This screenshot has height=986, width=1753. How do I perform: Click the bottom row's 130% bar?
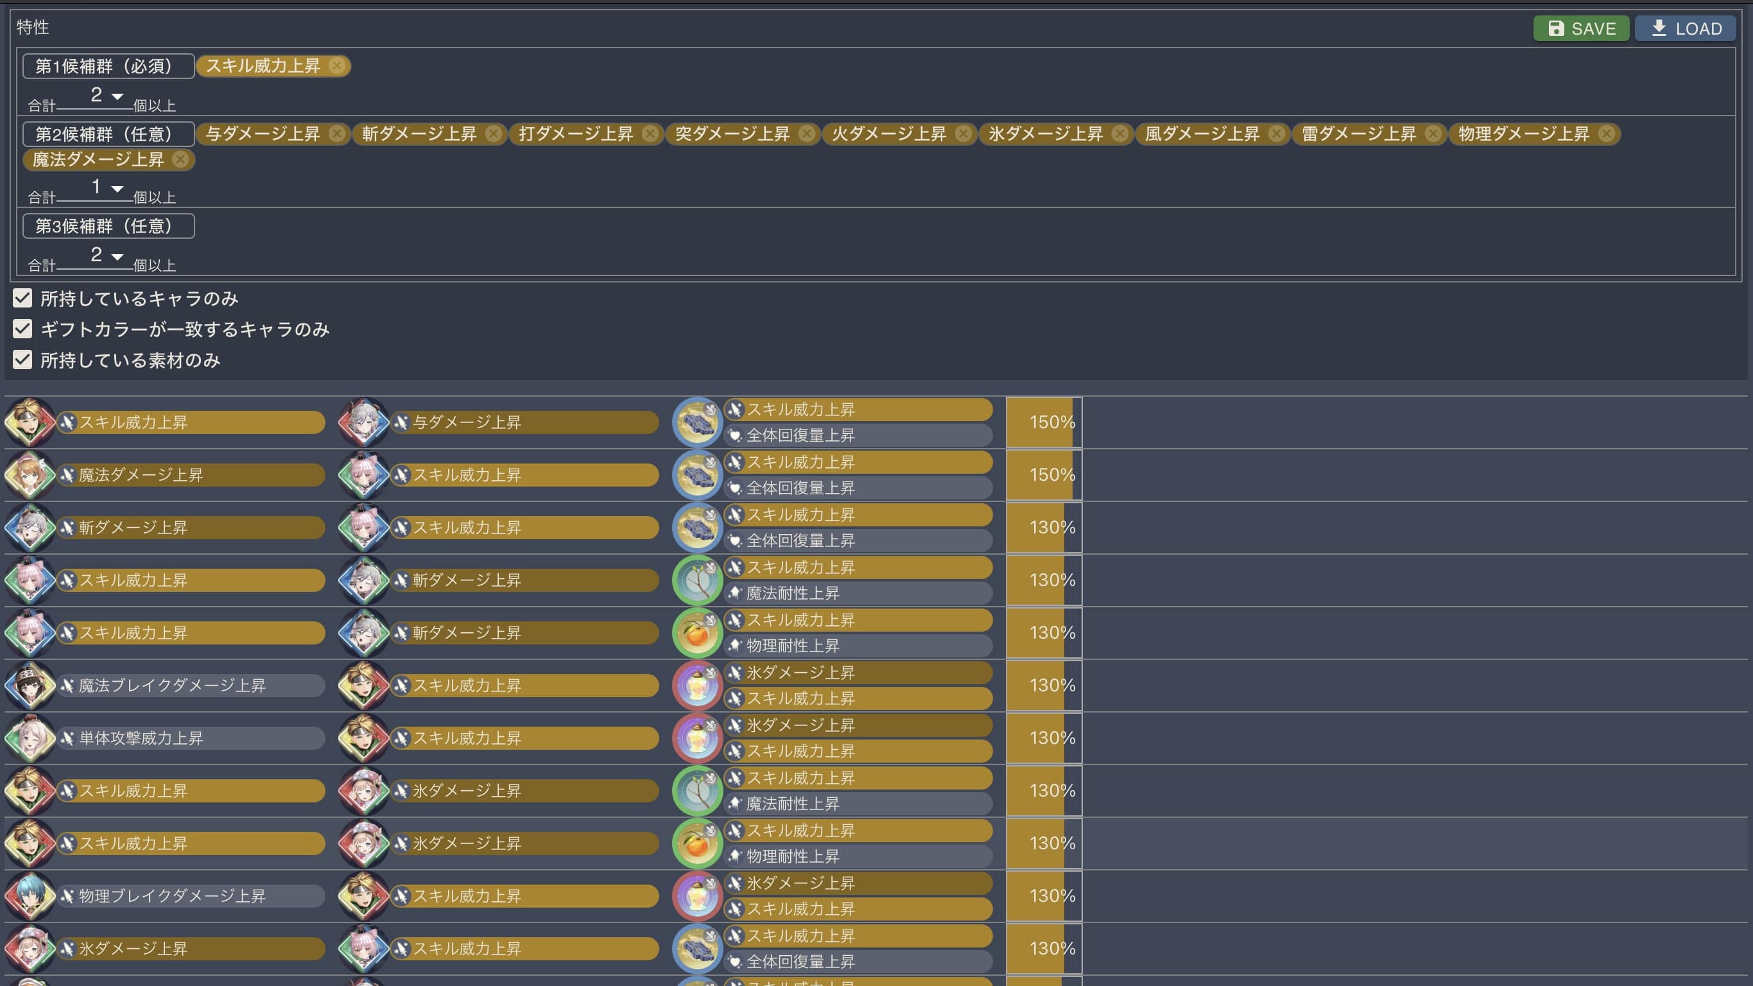tap(1044, 948)
